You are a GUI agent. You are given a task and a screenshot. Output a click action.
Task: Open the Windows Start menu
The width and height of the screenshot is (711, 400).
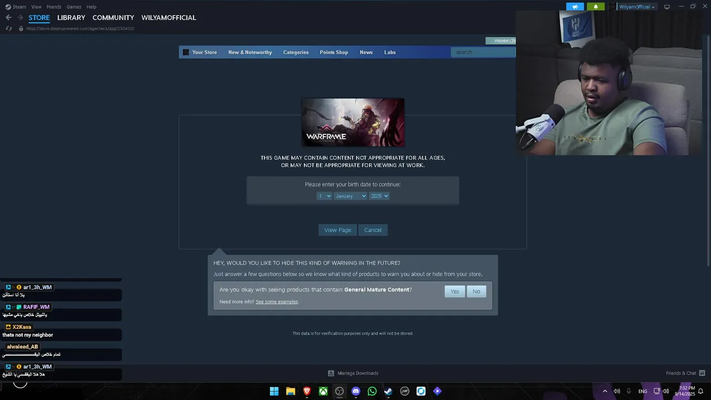tap(274, 391)
